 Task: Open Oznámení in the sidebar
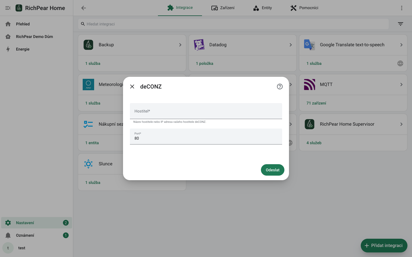tap(37, 235)
